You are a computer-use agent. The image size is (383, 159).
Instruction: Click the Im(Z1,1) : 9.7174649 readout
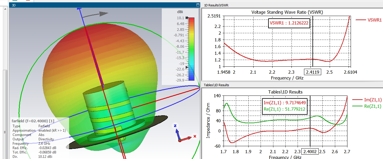tap(285, 103)
